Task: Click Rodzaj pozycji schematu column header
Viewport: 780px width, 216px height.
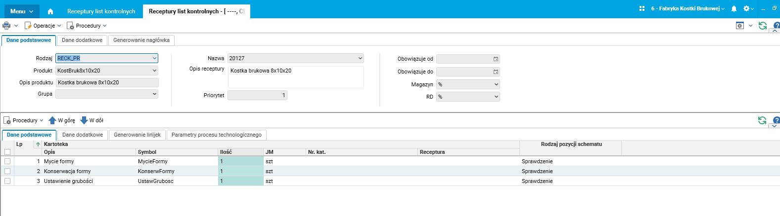Action: pos(571,144)
